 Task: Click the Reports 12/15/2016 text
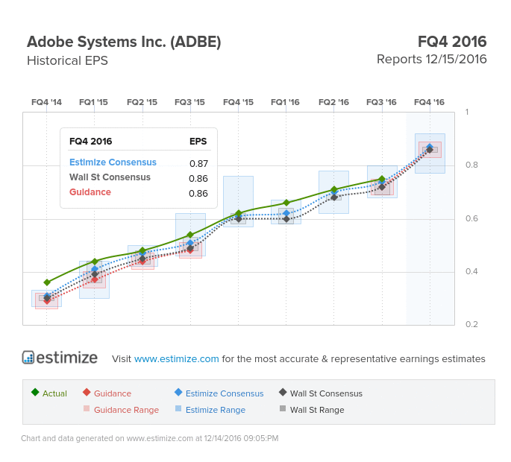pos(431,60)
